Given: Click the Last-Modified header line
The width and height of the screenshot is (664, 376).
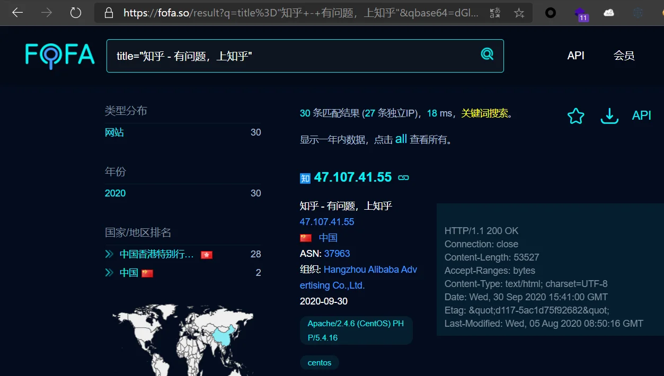Looking at the screenshot, I should (x=544, y=324).
